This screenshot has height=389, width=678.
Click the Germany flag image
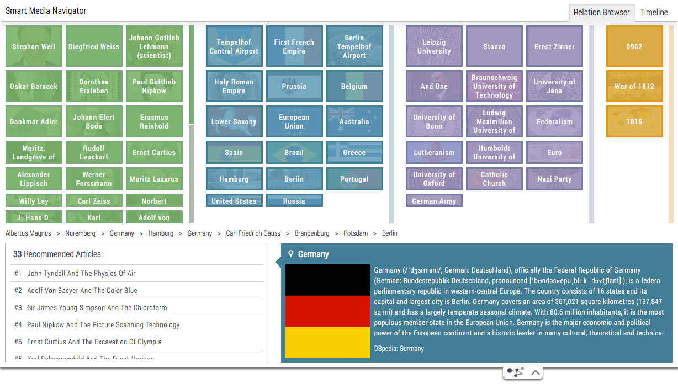(x=327, y=311)
